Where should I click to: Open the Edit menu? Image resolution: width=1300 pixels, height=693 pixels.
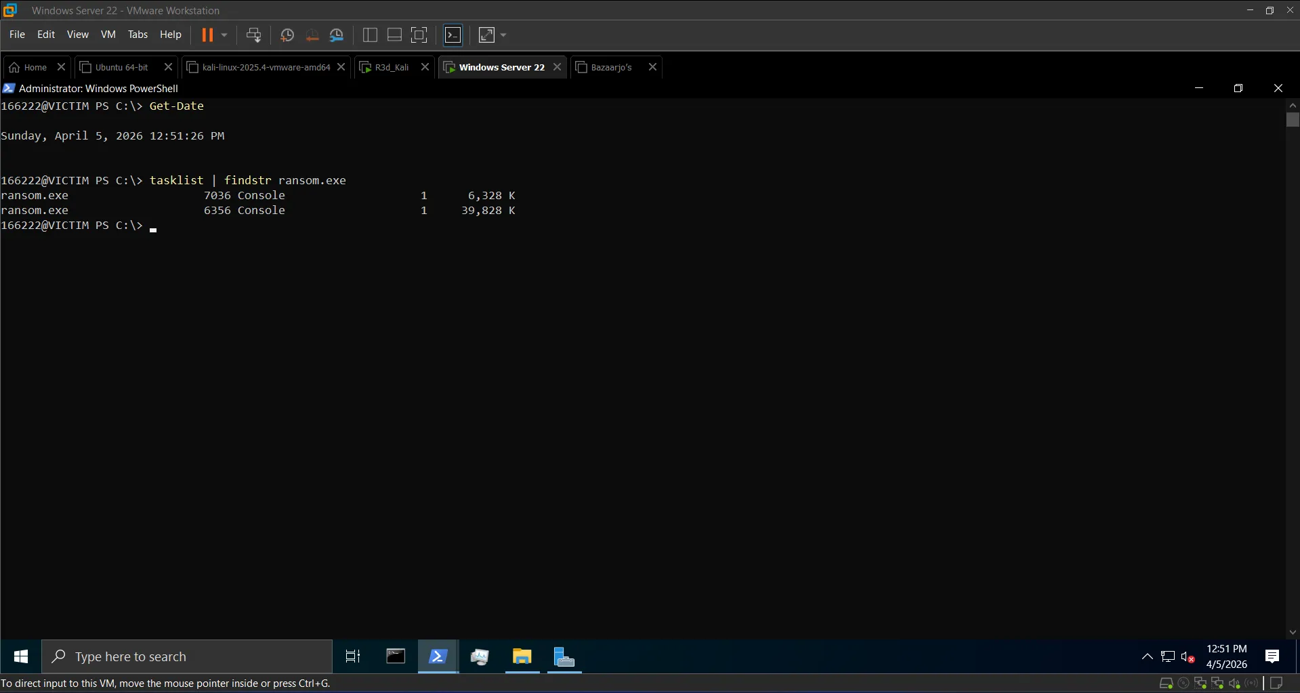[x=46, y=35]
